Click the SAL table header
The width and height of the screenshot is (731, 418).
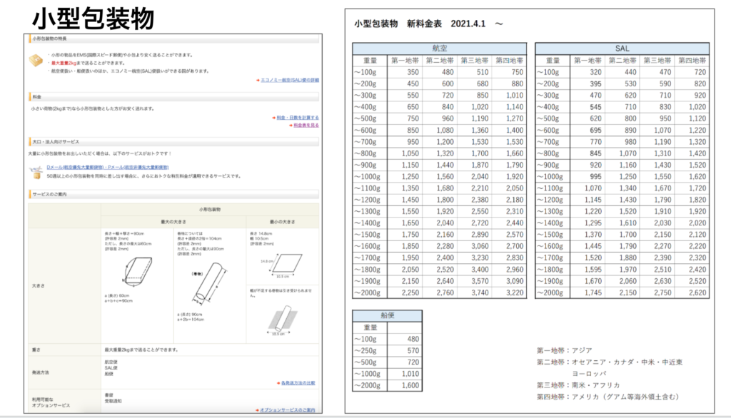coord(622,49)
